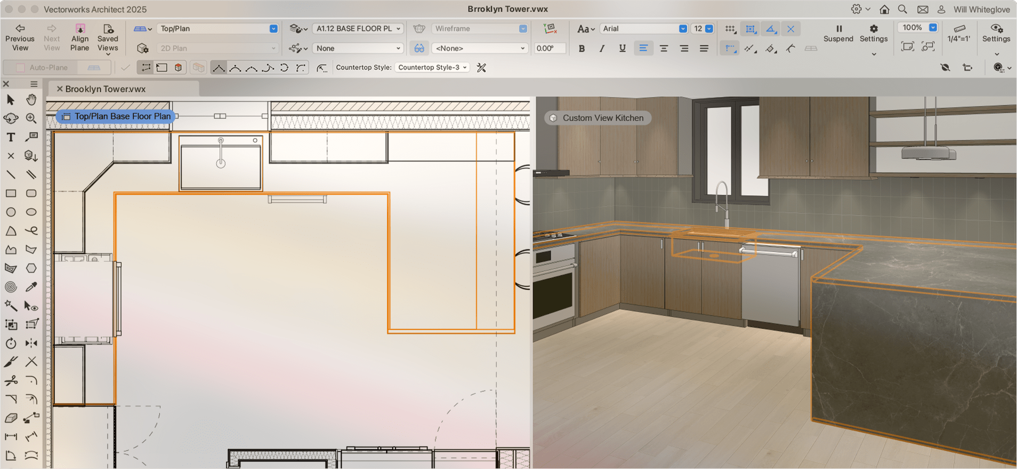1017x469 pixels.
Task: Set center text alignment
Action: pos(664,48)
